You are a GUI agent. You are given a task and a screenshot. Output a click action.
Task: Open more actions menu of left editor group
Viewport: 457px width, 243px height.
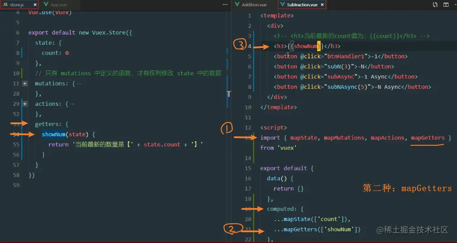[x=225, y=4]
